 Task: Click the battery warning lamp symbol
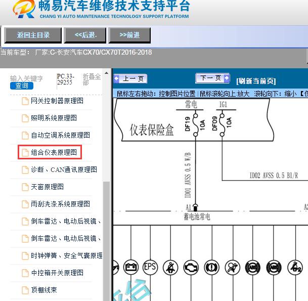pyautogui.click(x=131, y=267)
